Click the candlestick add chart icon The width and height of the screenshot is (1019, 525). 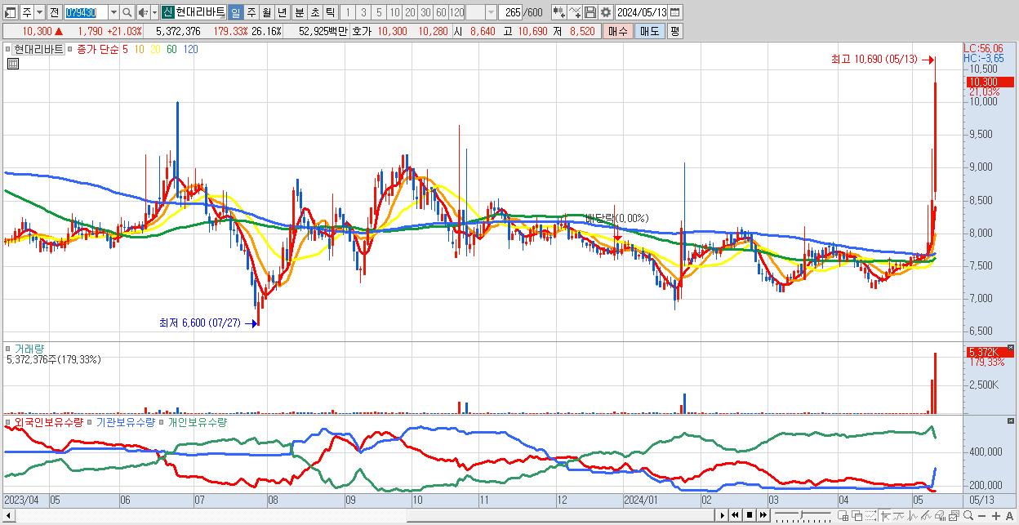tap(559, 12)
